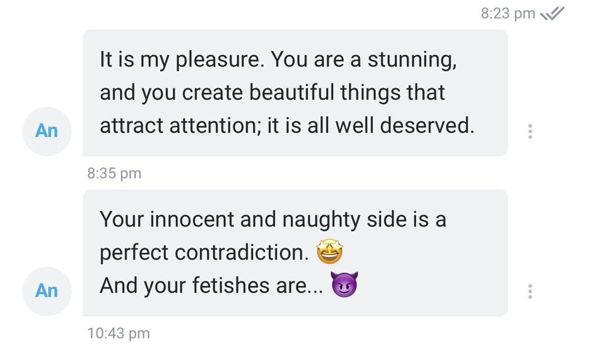Click the text "And your fetishes are..."

pos(211,286)
